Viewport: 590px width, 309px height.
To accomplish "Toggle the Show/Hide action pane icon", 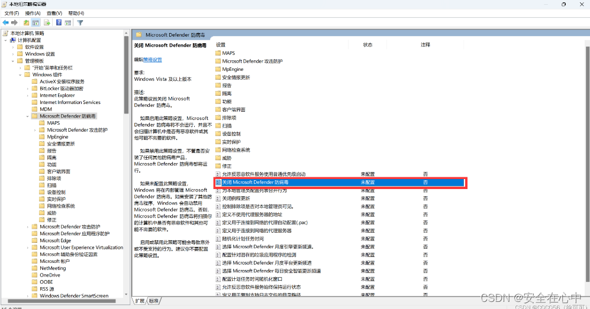I will [68, 22].
